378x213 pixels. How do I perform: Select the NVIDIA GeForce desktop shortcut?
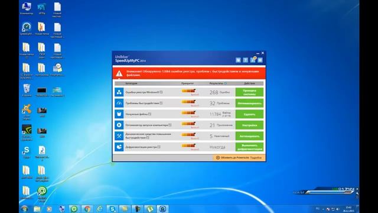tap(27, 133)
